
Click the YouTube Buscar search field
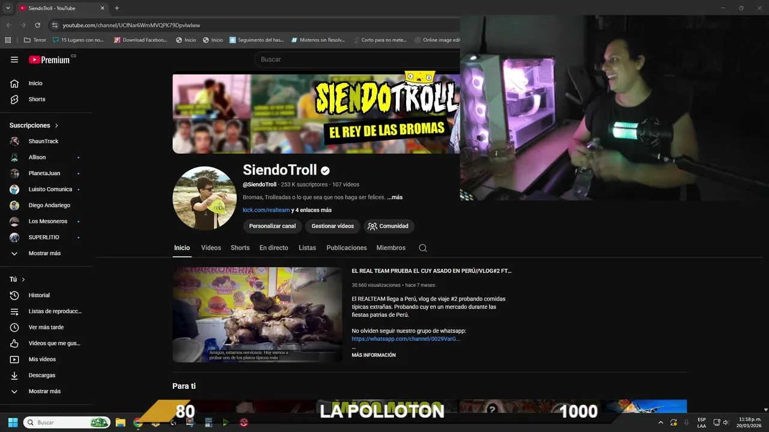click(357, 59)
